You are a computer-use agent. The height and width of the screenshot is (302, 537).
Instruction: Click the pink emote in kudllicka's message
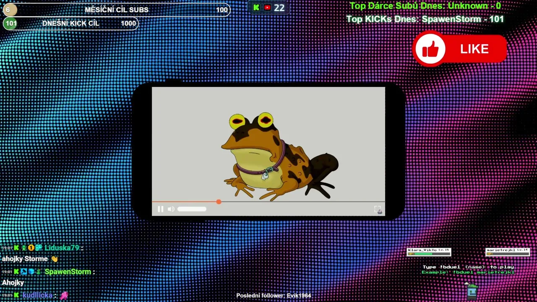tap(64, 296)
